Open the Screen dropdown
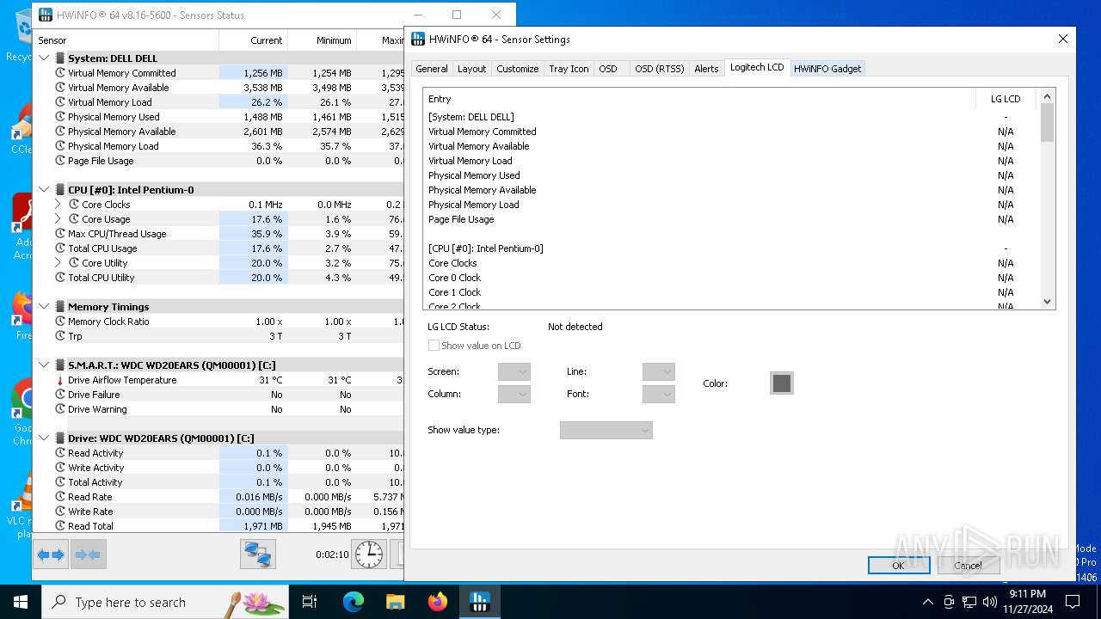This screenshot has width=1101, height=619. coord(514,371)
